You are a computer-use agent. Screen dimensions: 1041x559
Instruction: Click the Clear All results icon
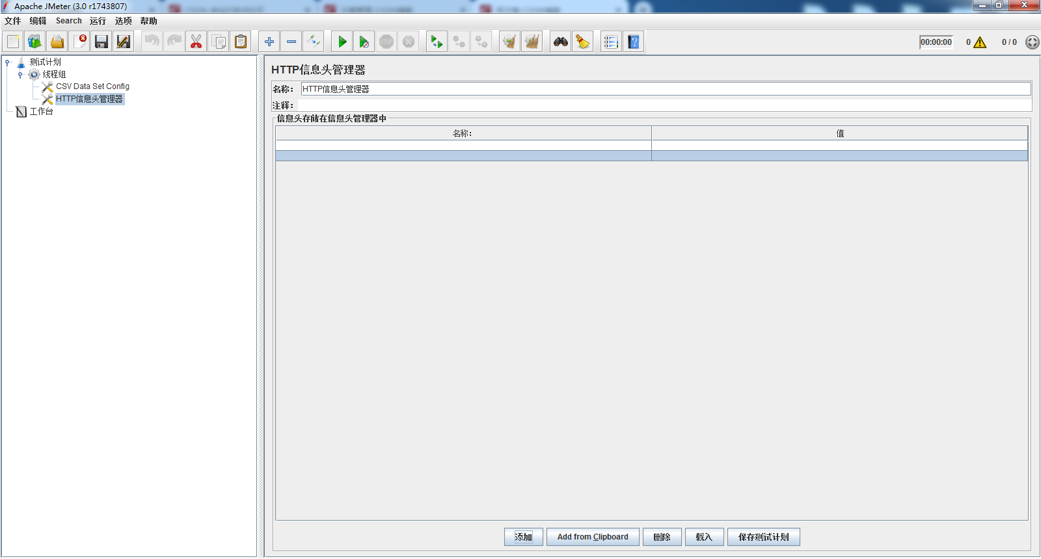click(x=532, y=42)
